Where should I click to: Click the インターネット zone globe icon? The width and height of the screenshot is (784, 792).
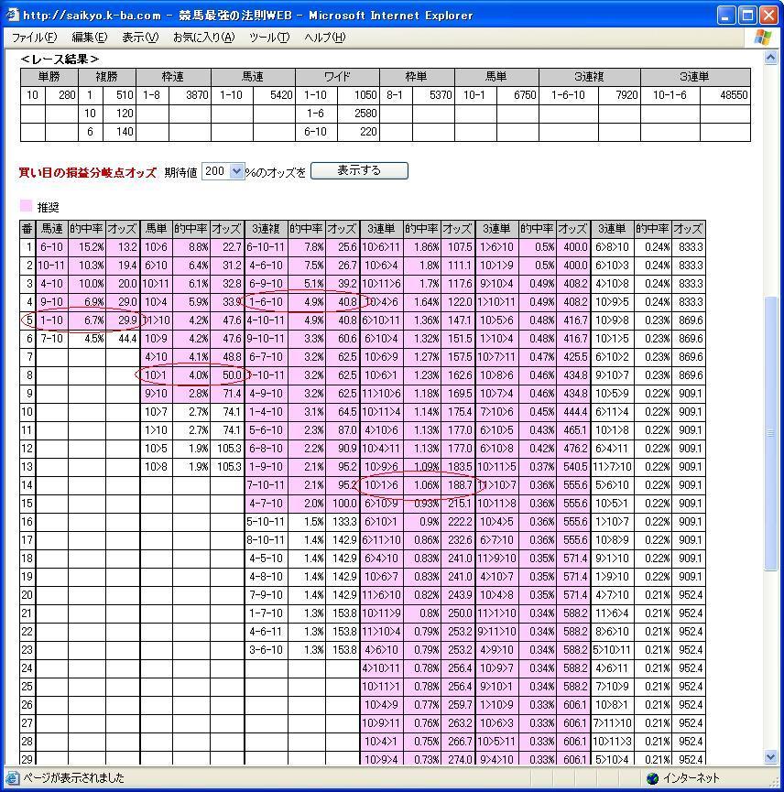[653, 778]
